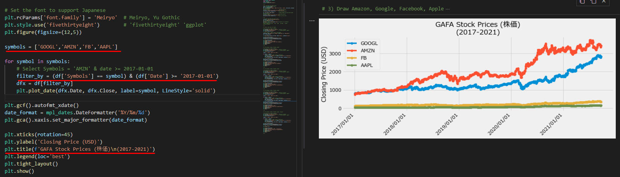The width and height of the screenshot is (620, 177).
Task: Click the "# 'fivethirtyeight' 'ggplot'" trailing comment
Action: pos(165,25)
